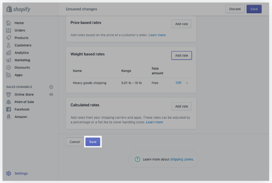
Task: Go to Home menu item
Action: tap(19, 23)
